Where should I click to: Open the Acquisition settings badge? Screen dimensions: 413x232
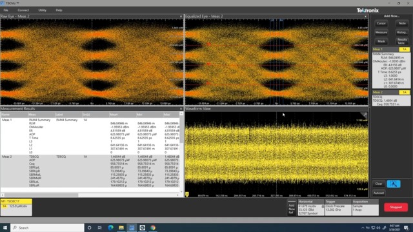(x=365, y=208)
